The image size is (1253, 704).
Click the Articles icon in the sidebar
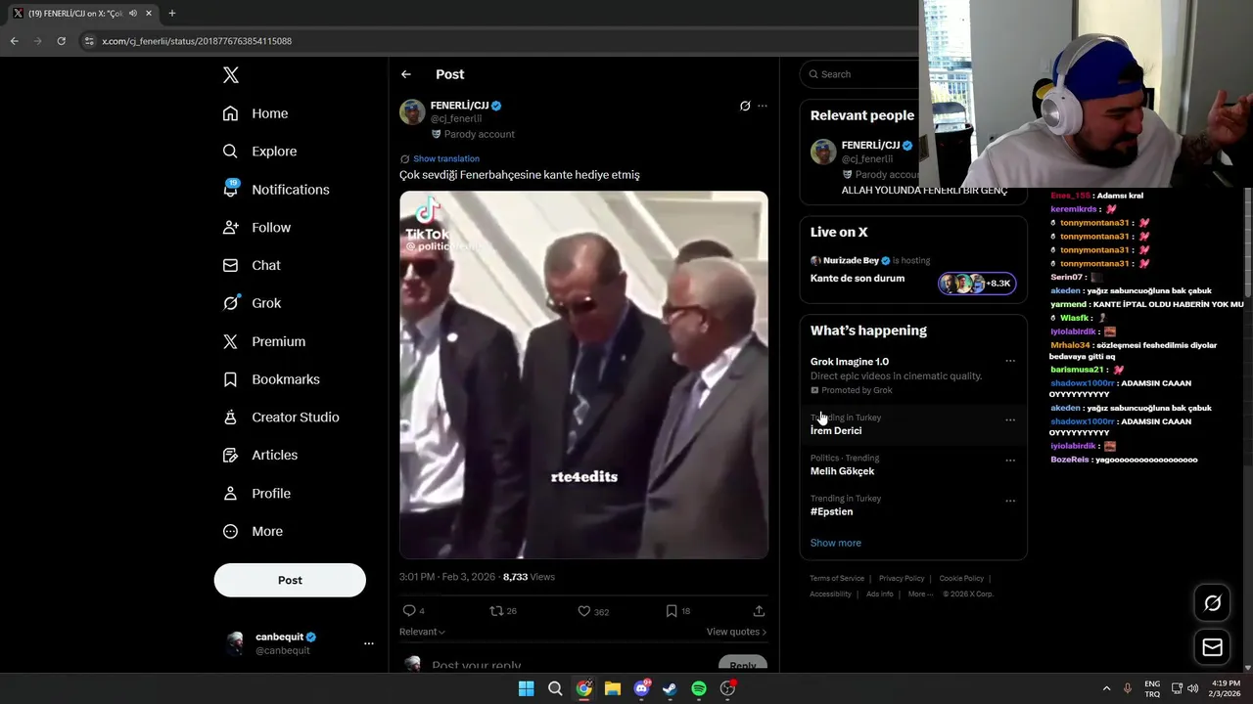230,455
